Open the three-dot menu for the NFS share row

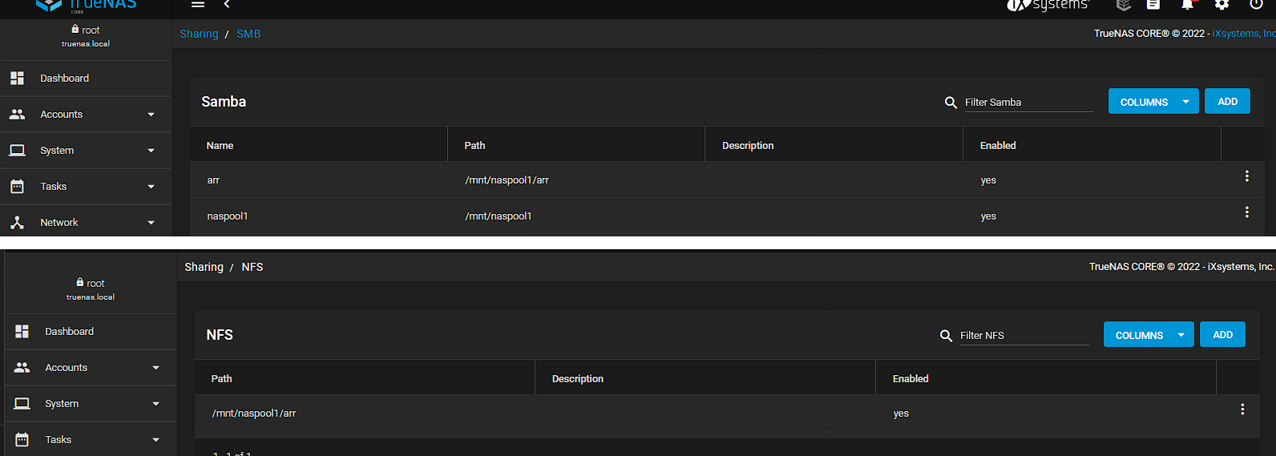click(x=1242, y=410)
